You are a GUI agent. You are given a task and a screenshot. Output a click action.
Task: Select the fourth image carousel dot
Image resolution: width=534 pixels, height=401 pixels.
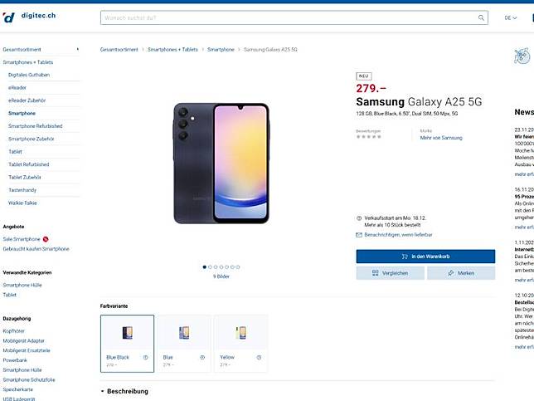[x=221, y=267]
